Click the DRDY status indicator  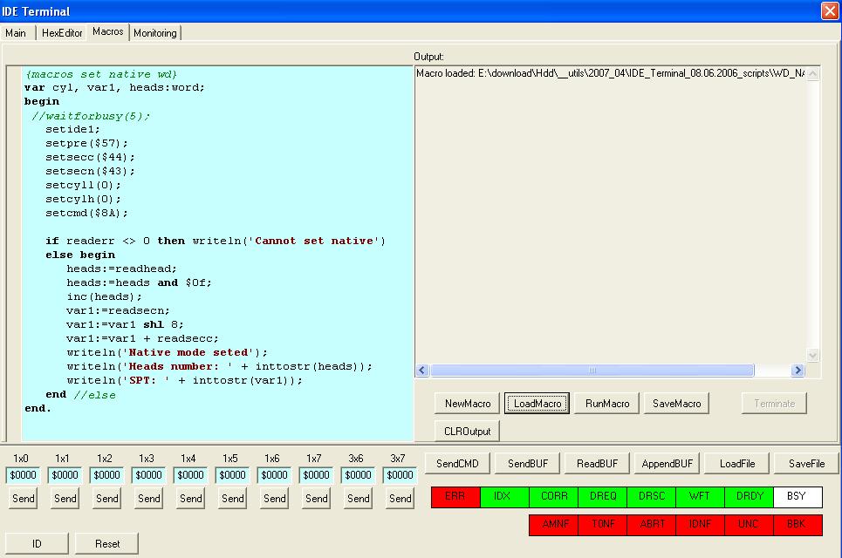750,497
